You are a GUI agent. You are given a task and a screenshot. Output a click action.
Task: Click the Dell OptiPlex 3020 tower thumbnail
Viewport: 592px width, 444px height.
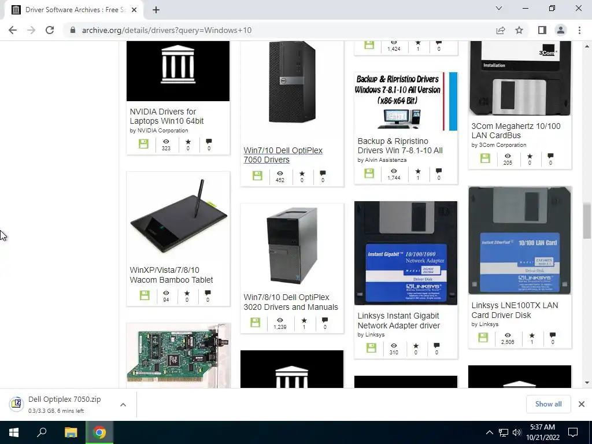coord(292,245)
